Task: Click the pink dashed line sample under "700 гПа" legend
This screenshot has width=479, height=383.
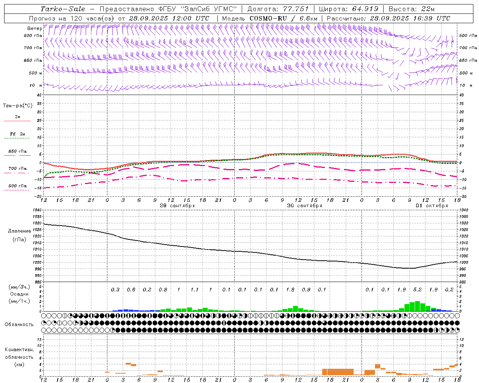Action: pos(17,173)
